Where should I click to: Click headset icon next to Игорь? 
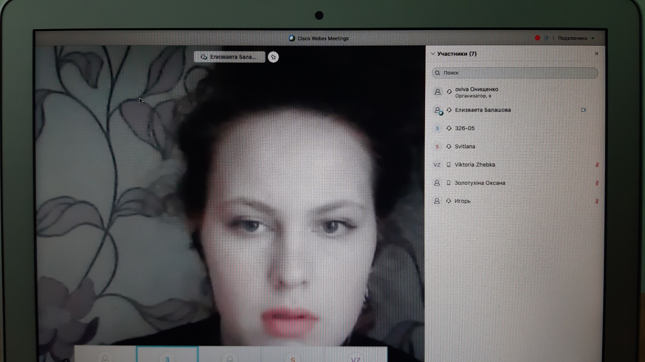[448, 201]
